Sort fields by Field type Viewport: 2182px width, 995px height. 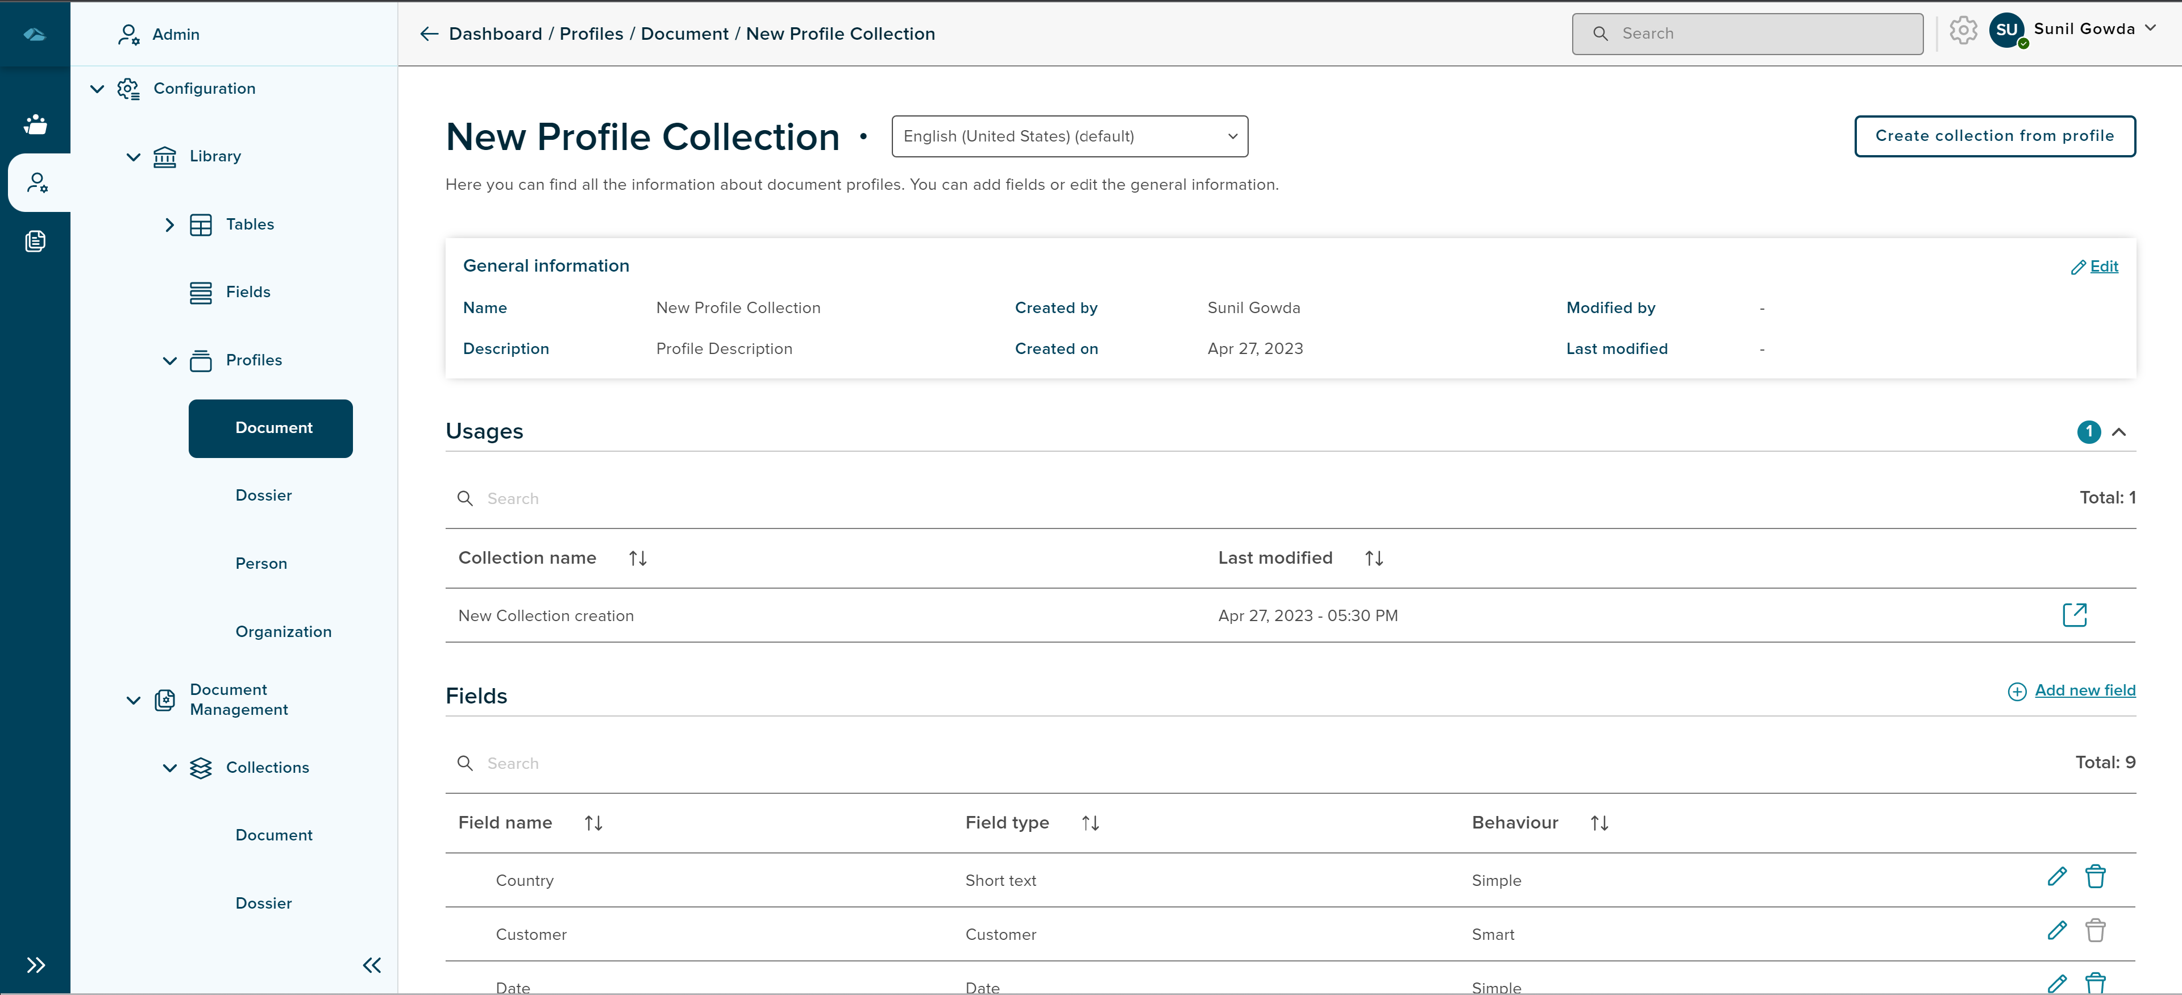pyautogui.click(x=1090, y=823)
